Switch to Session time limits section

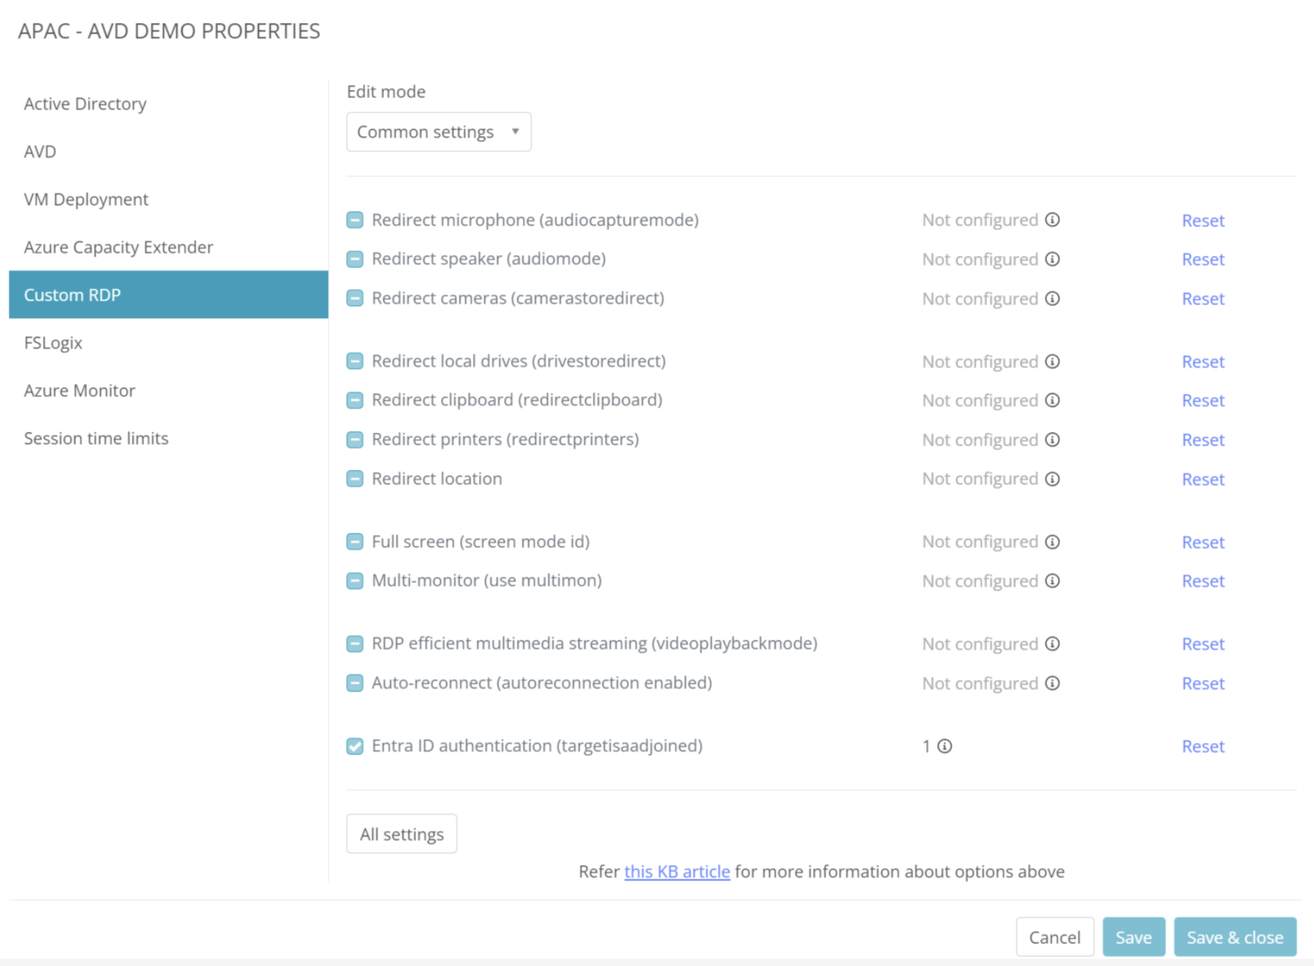click(96, 438)
